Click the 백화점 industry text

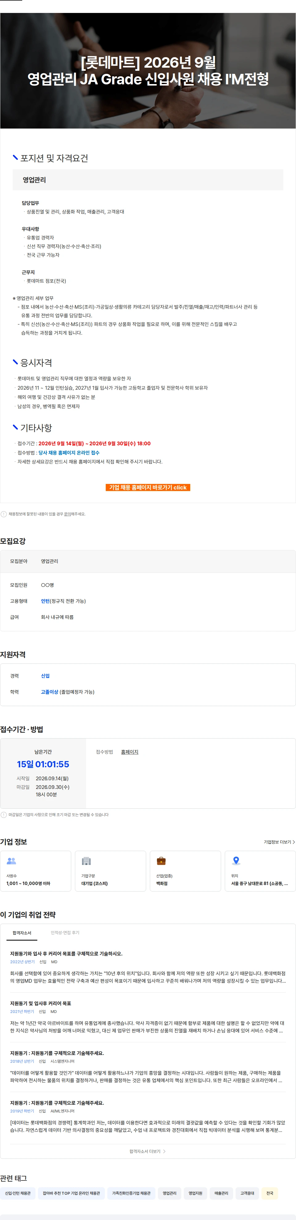162,883
